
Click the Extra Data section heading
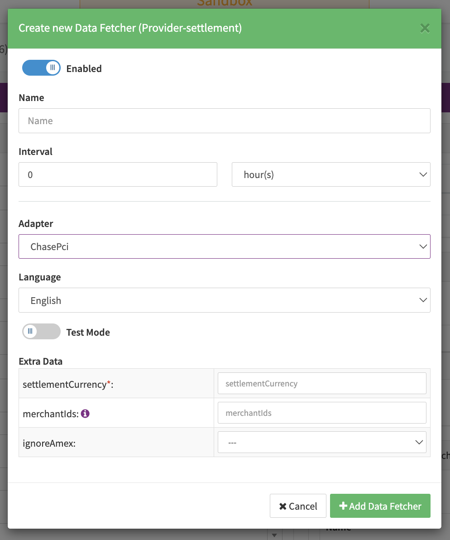pyautogui.click(x=40, y=362)
